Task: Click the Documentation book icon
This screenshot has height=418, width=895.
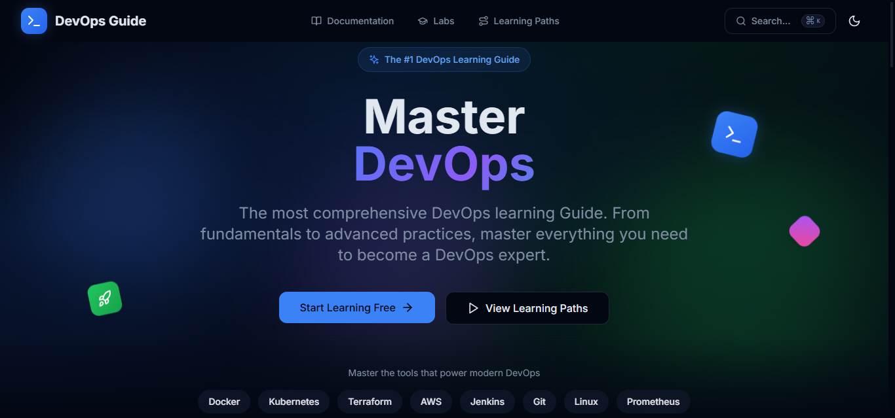Action: (x=315, y=20)
